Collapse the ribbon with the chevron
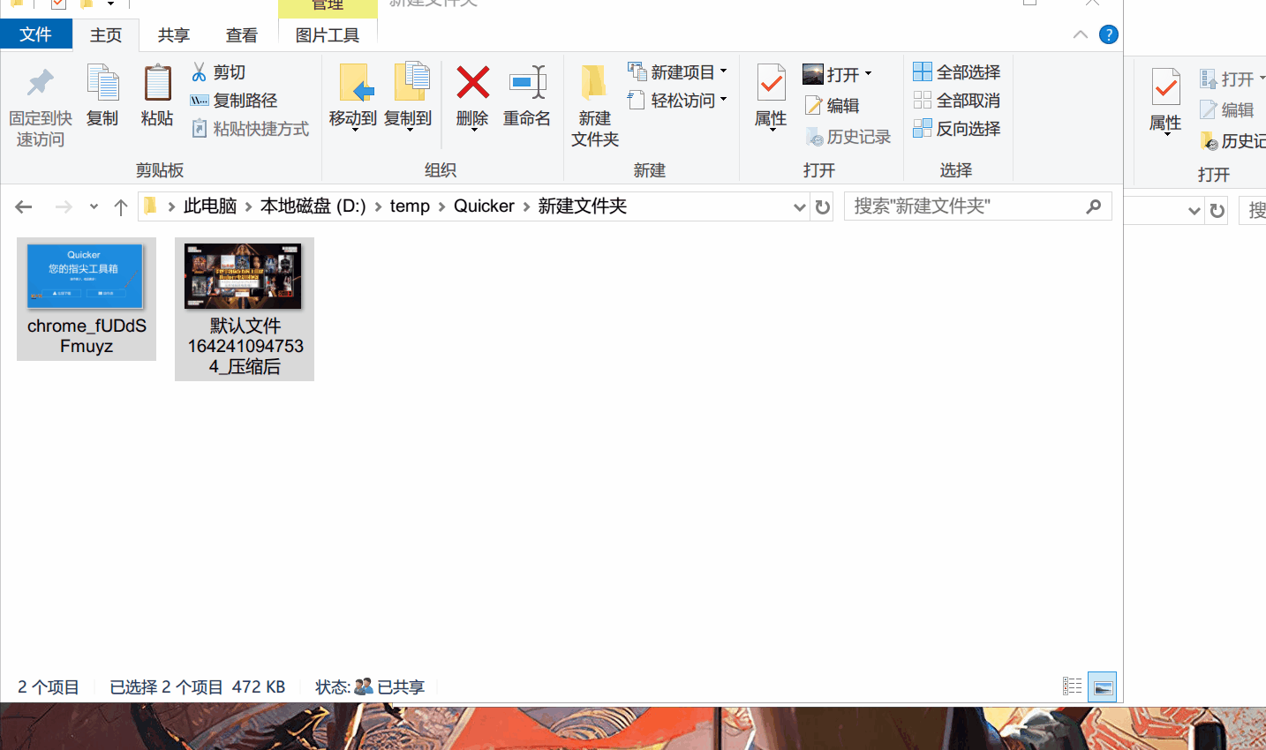The height and width of the screenshot is (750, 1266). tap(1081, 34)
